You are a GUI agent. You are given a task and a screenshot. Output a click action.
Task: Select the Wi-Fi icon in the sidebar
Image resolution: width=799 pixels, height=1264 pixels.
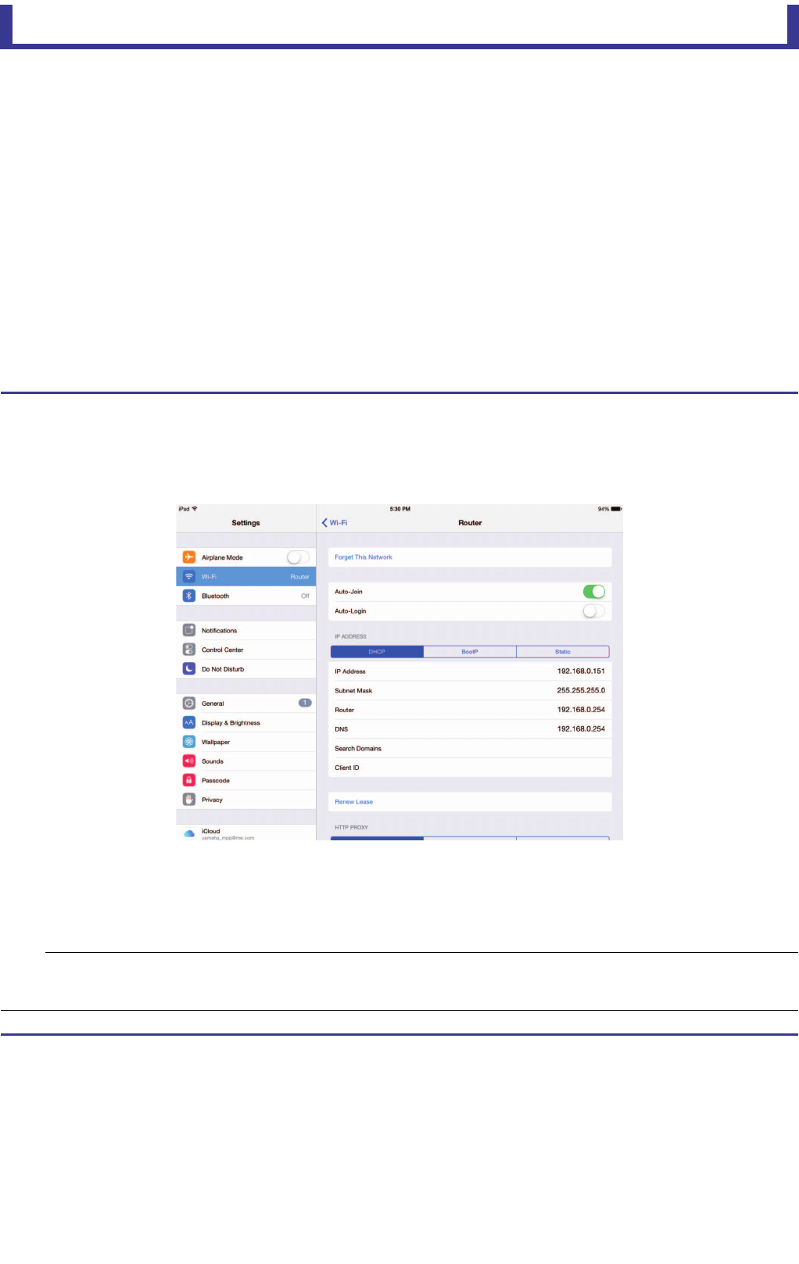pyautogui.click(x=189, y=577)
